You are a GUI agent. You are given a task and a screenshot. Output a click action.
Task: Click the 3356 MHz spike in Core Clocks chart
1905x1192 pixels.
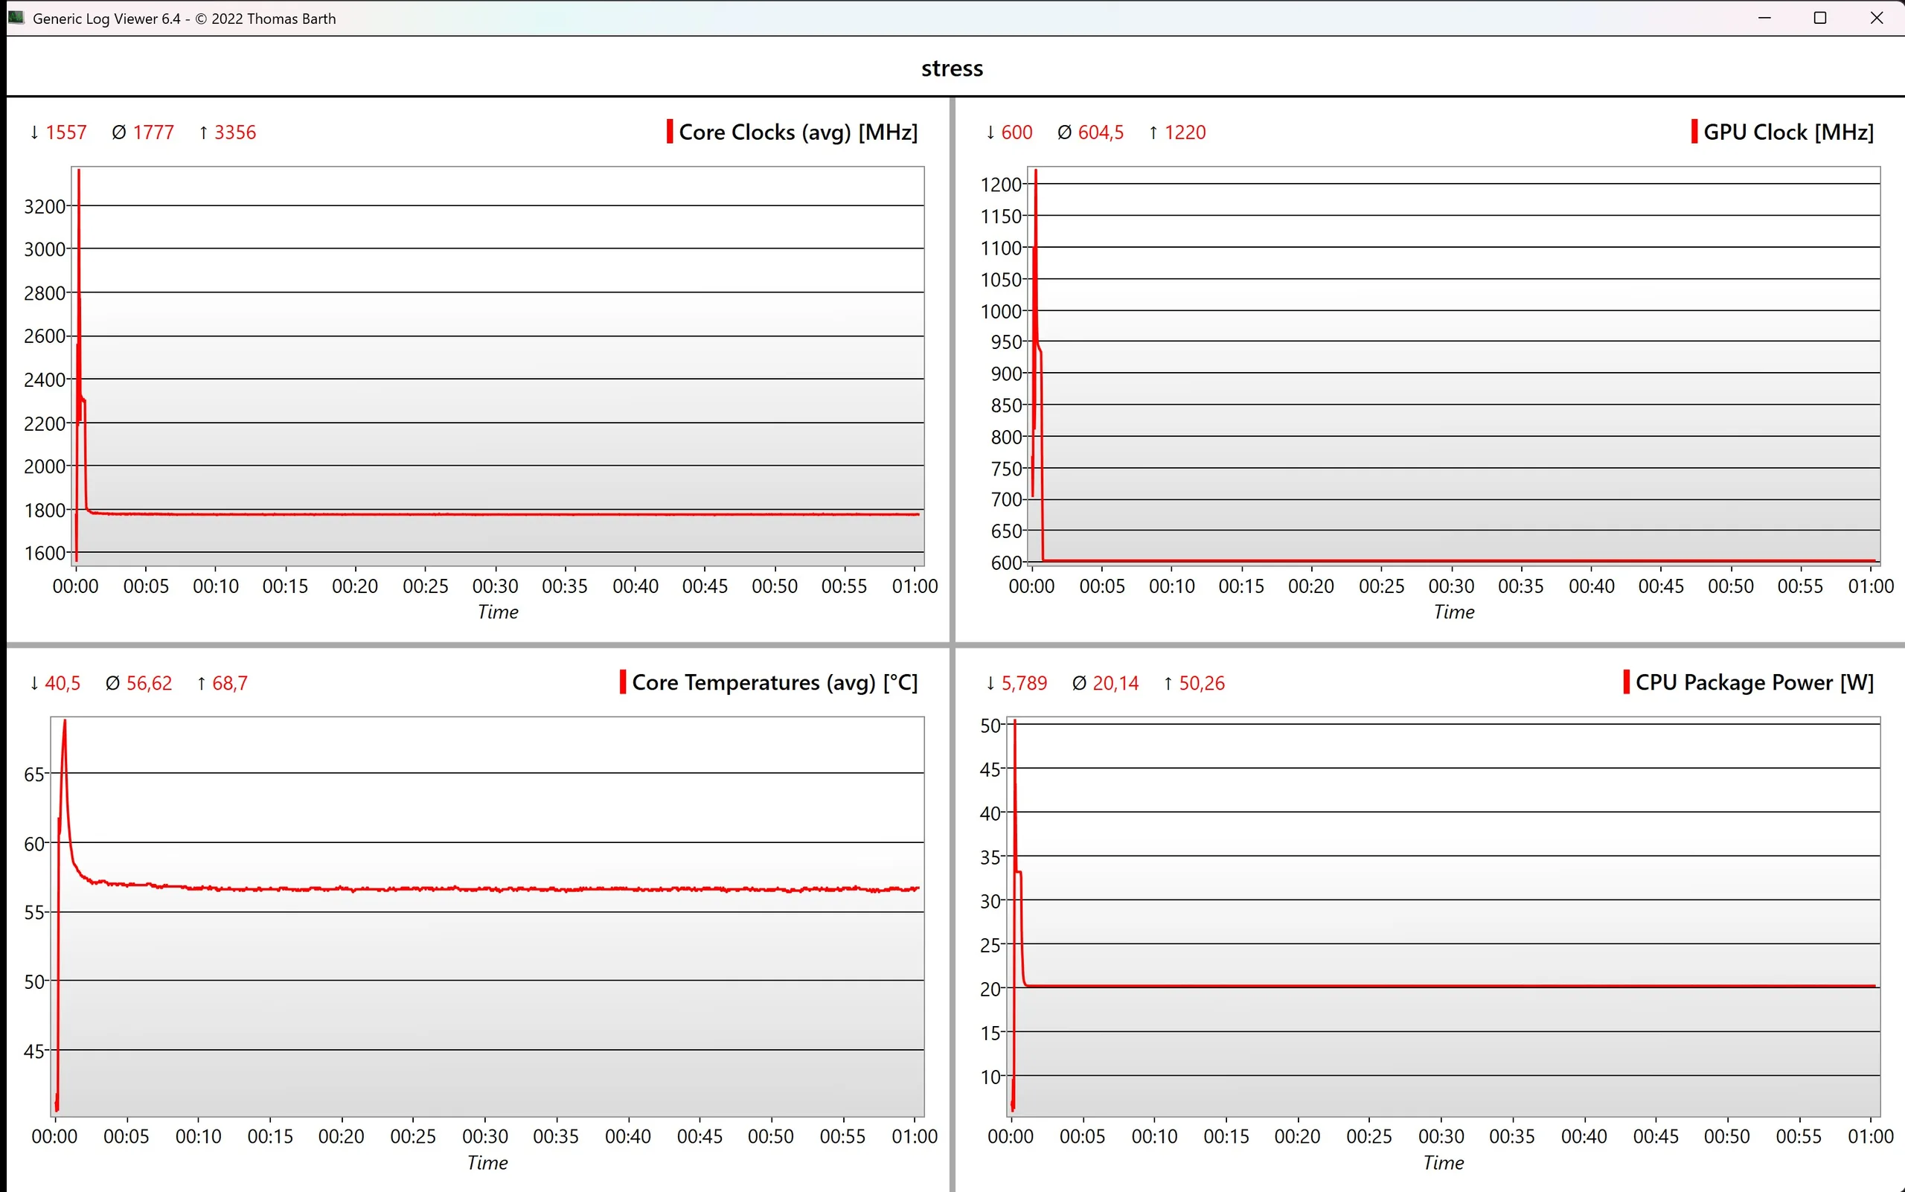pos(79,173)
